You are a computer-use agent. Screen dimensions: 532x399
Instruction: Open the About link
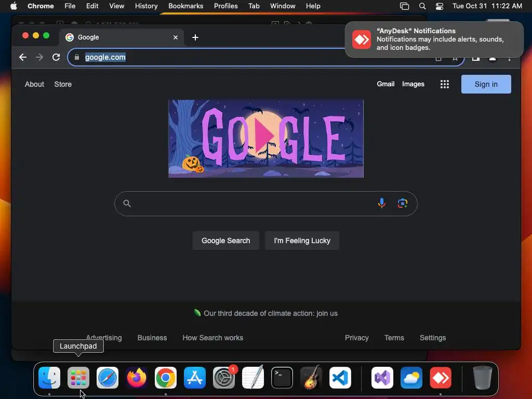coord(34,84)
